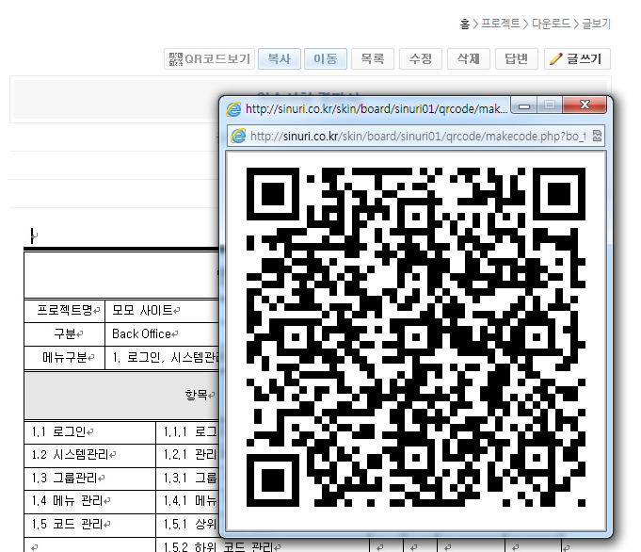Screen dimensions: 641x552
Task: Minimize the QR code popup window
Action: (526, 105)
